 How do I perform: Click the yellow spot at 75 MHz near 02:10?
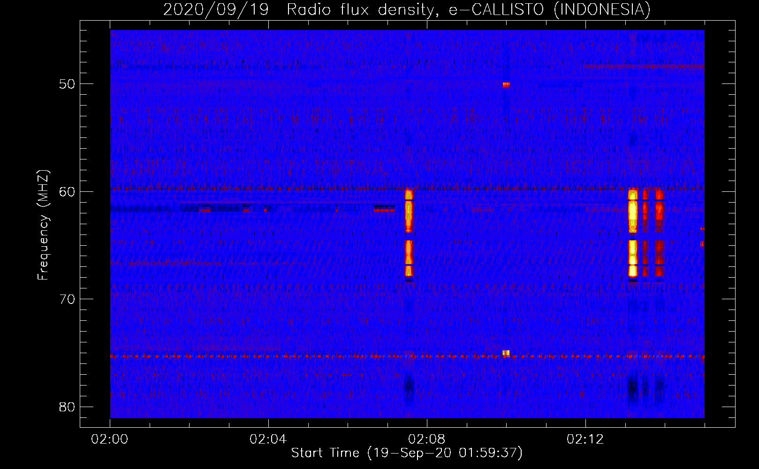[x=506, y=353]
